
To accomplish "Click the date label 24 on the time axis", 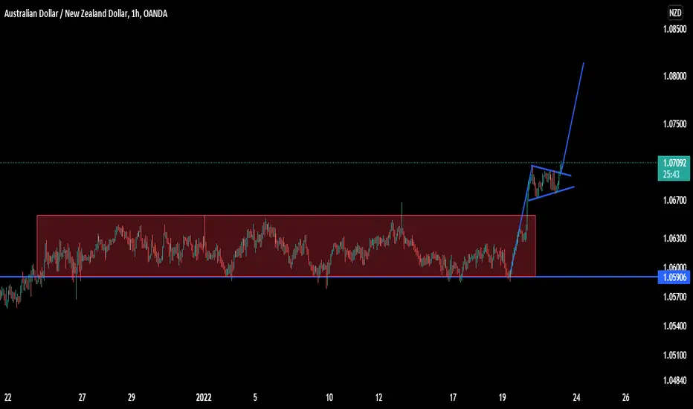I will pos(576,398).
